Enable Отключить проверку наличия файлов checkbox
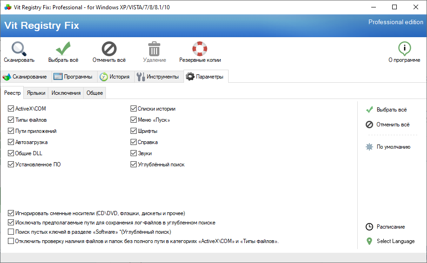The width and height of the screenshot is (427, 263). (11, 241)
